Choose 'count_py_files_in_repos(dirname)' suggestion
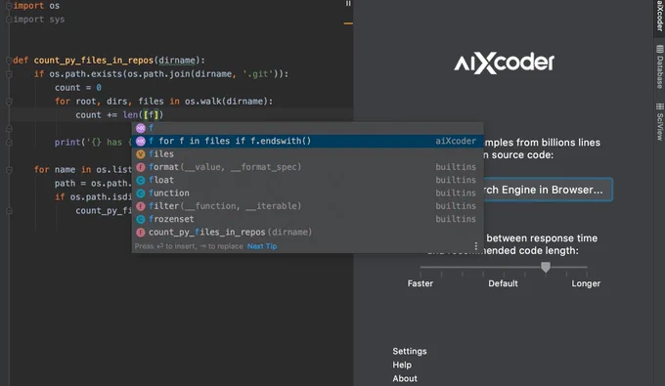This screenshot has height=386, width=665. (x=308, y=233)
